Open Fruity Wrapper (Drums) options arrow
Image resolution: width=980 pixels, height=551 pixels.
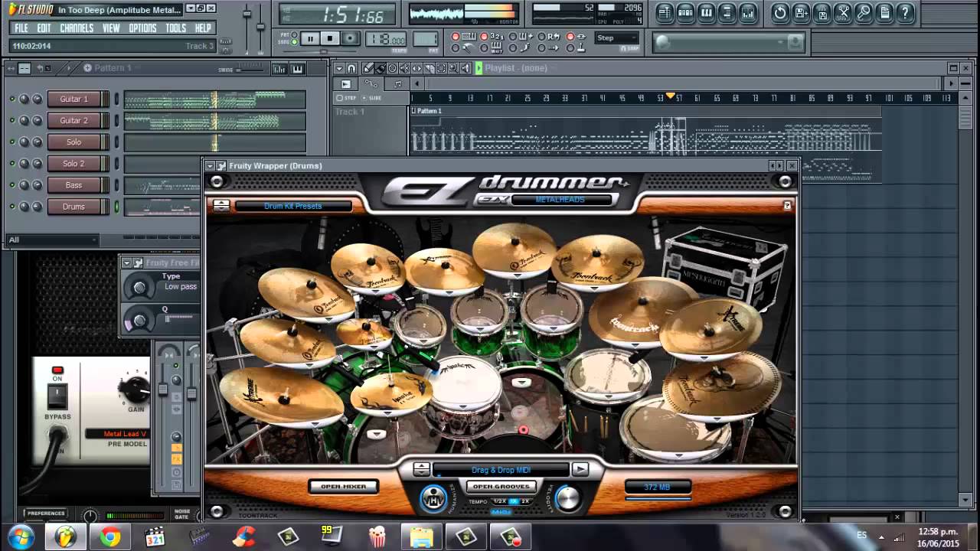[x=210, y=166]
